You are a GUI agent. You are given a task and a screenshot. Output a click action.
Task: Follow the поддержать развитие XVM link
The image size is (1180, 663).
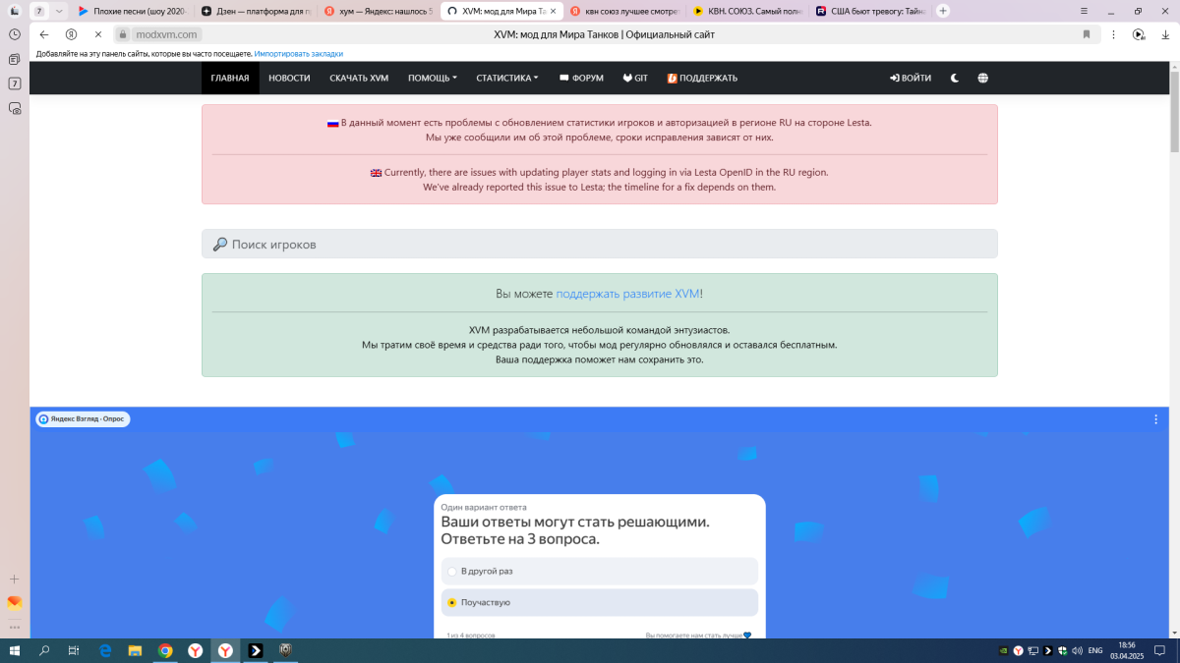(x=627, y=294)
